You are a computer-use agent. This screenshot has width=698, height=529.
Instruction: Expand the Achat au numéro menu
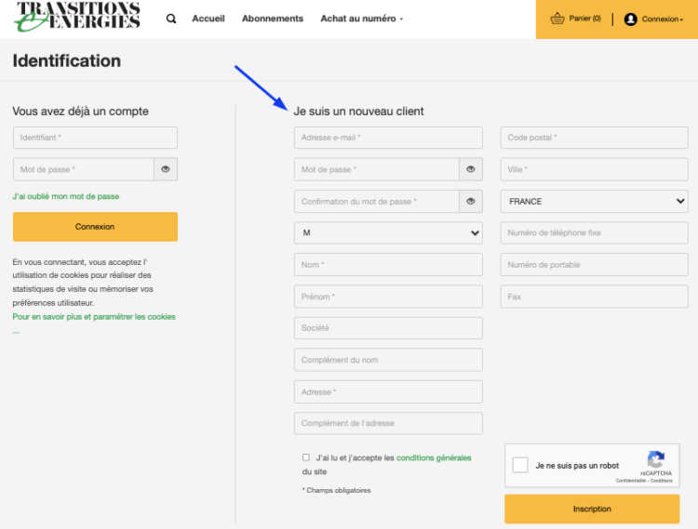[361, 19]
